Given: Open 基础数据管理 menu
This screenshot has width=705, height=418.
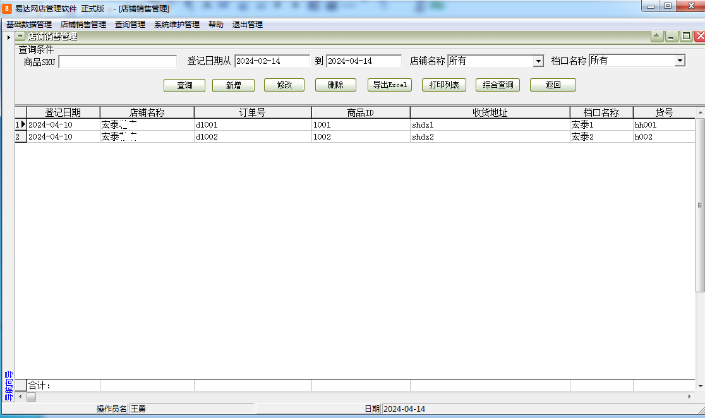Looking at the screenshot, I should 29,24.
